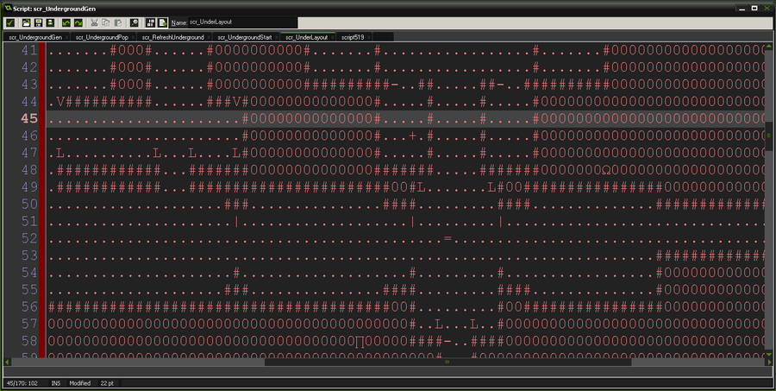
Task: Switch to scr_UndergroundPop tab
Action: click(x=102, y=37)
